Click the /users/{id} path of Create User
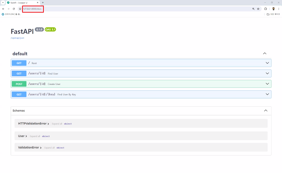 [37, 84]
